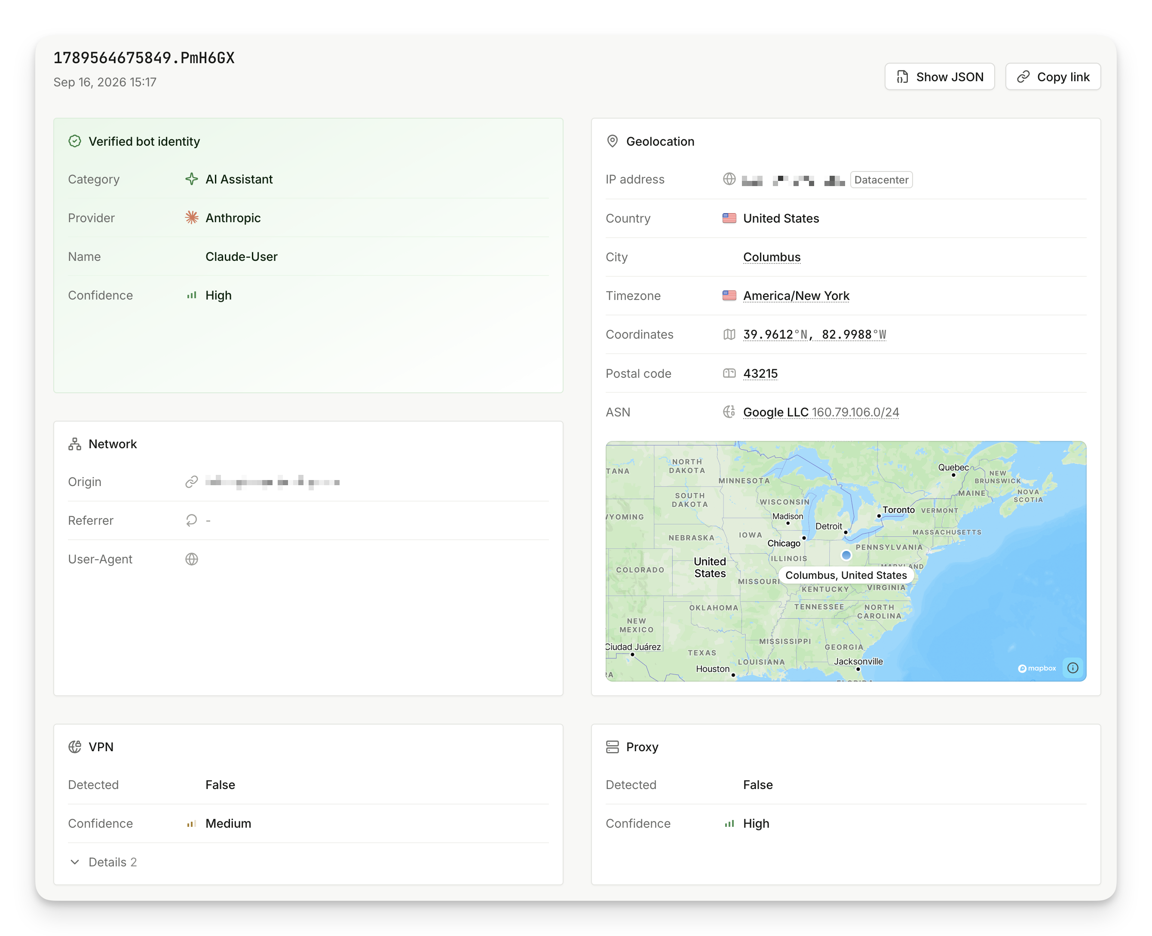Image resolution: width=1152 pixels, height=936 pixels.
Task: Click the Chicago label on the map
Action: (x=783, y=543)
